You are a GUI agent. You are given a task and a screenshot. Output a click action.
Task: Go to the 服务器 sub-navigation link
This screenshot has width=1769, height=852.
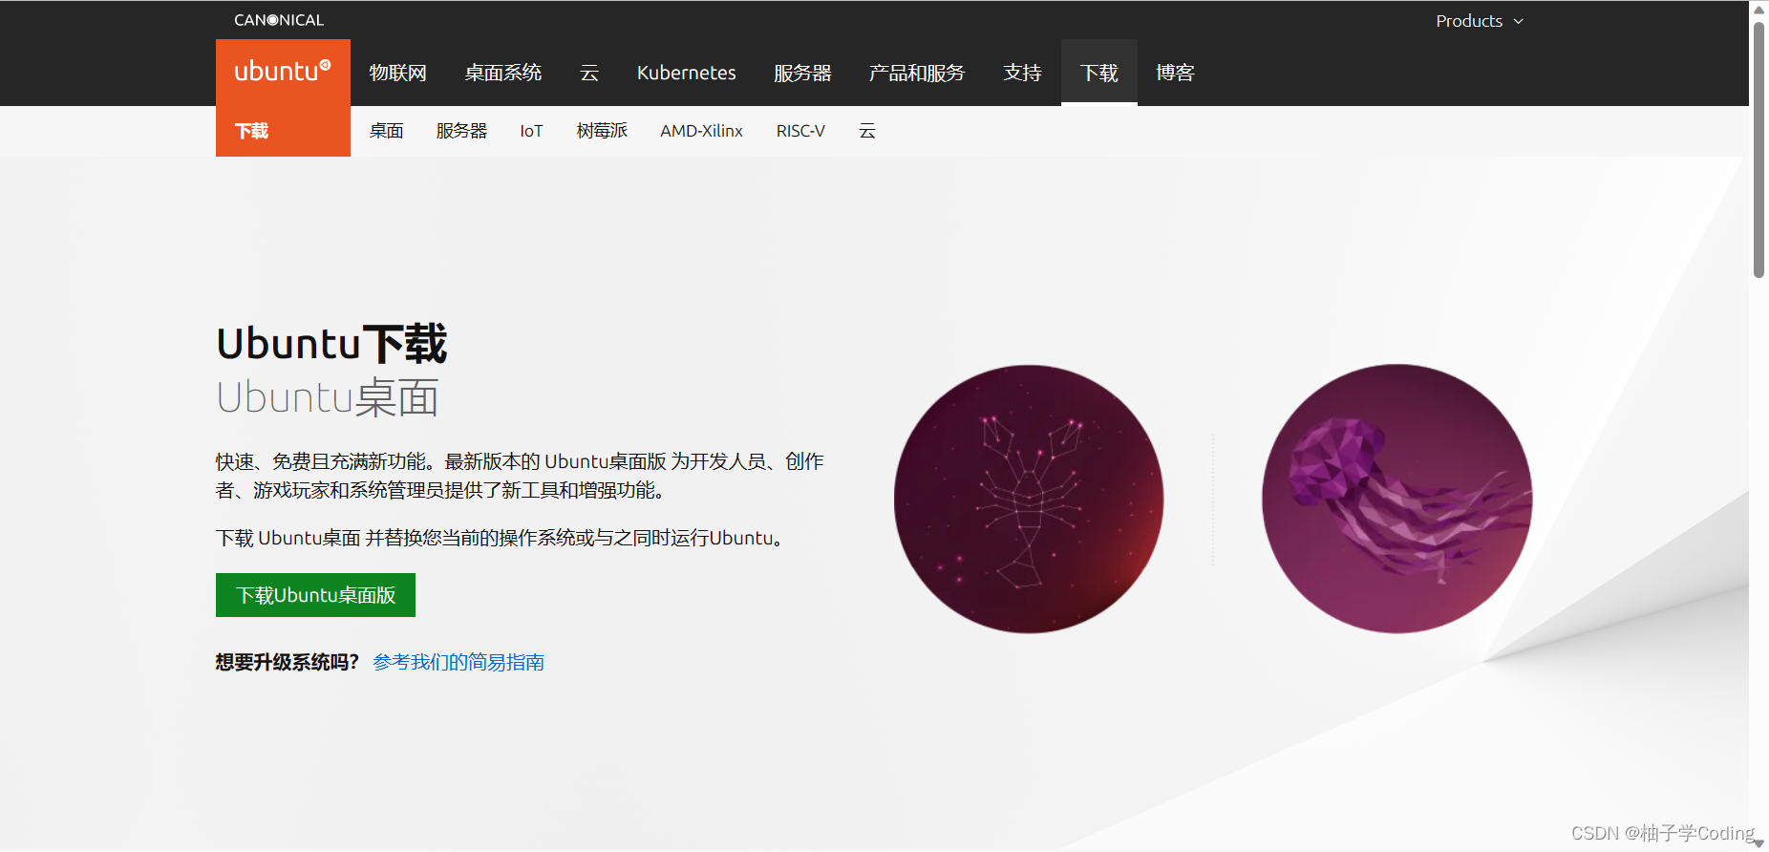(x=461, y=131)
